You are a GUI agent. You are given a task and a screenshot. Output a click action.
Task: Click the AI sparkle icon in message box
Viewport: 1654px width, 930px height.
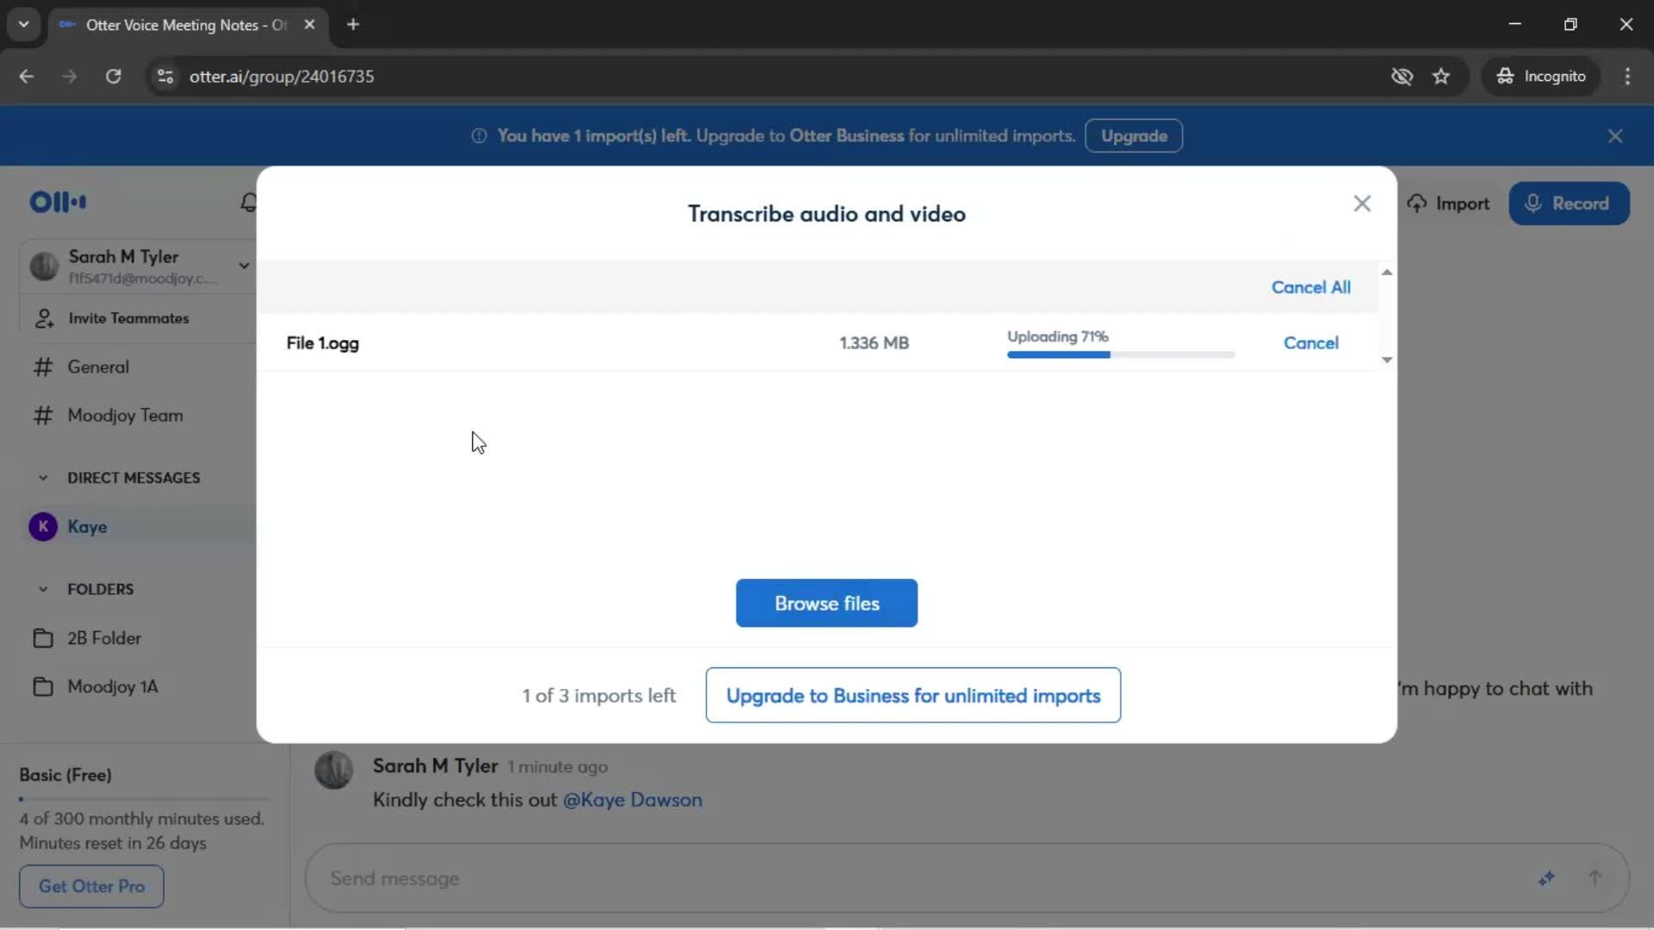[x=1546, y=878]
